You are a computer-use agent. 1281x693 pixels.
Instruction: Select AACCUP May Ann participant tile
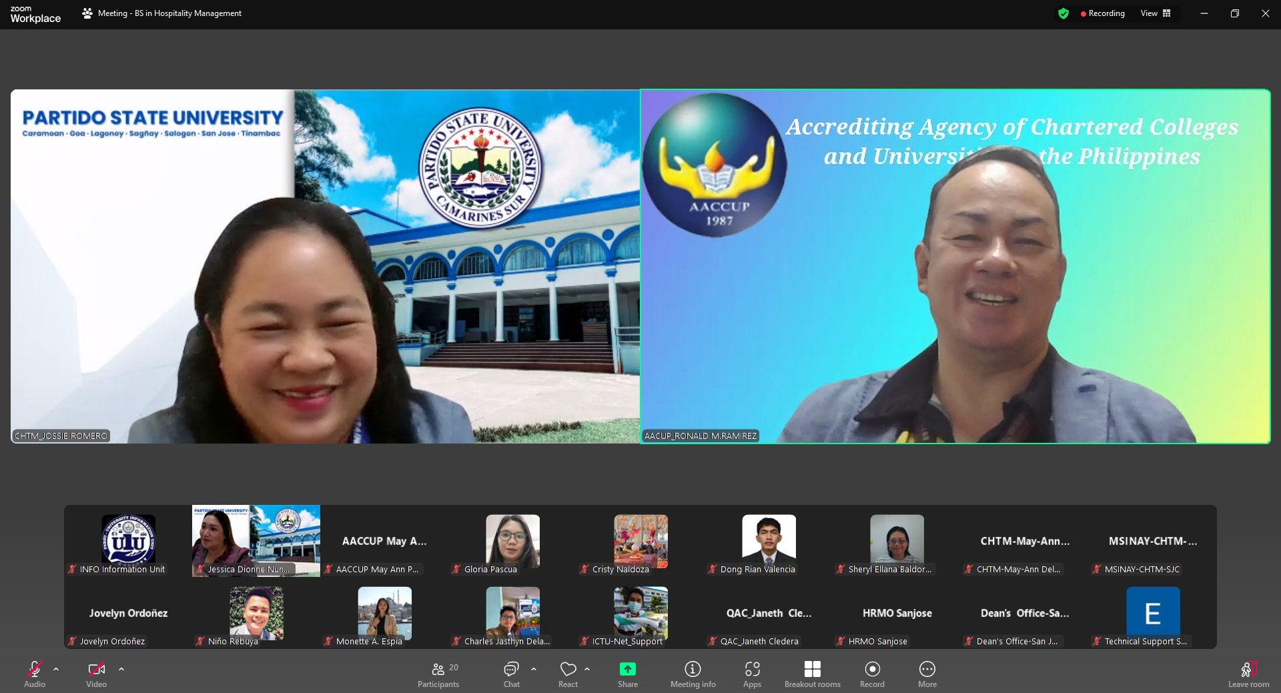[x=384, y=541]
